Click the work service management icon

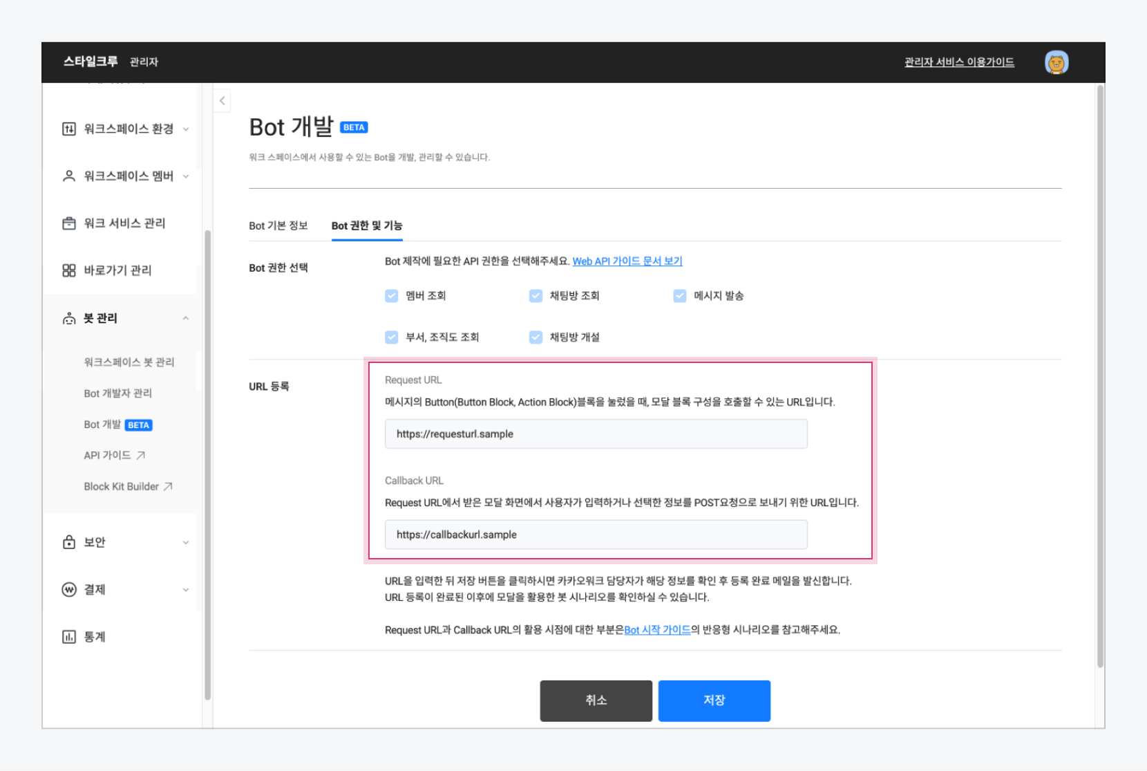[x=69, y=223]
